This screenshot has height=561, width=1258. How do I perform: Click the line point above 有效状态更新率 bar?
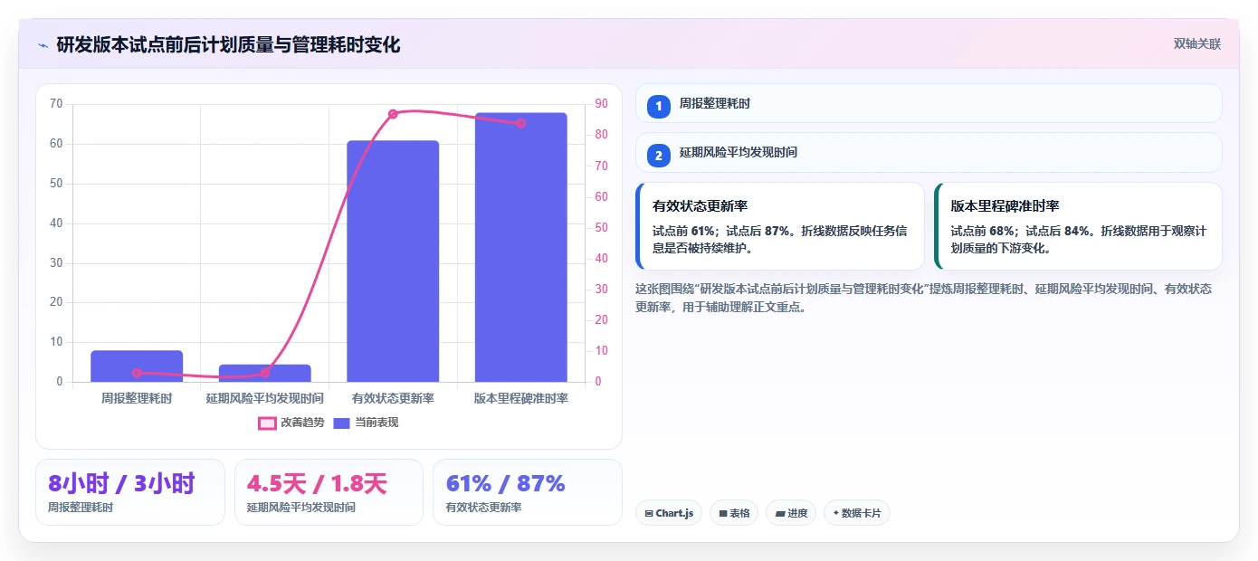pyautogui.click(x=393, y=114)
